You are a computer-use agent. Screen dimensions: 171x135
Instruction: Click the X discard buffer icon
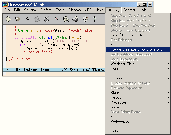(x=27, y=19)
